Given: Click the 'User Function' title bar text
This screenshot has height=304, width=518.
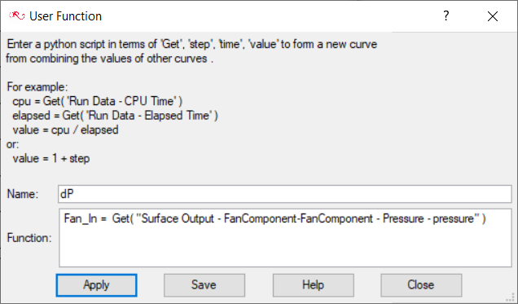Looking at the screenshot, I should click(x=65, y=16).
